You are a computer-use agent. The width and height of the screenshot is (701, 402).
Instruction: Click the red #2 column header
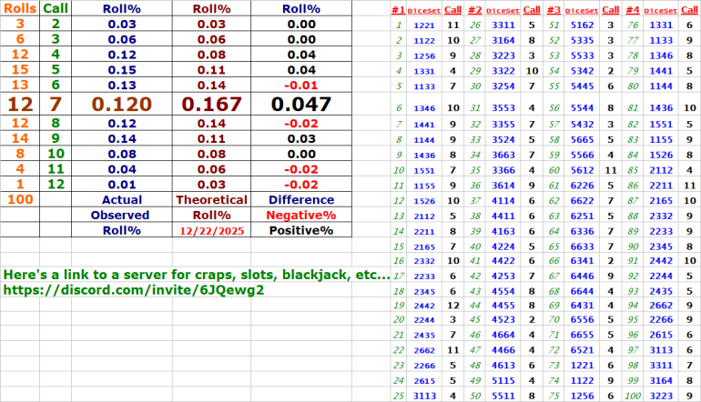(x=475, y=8)
